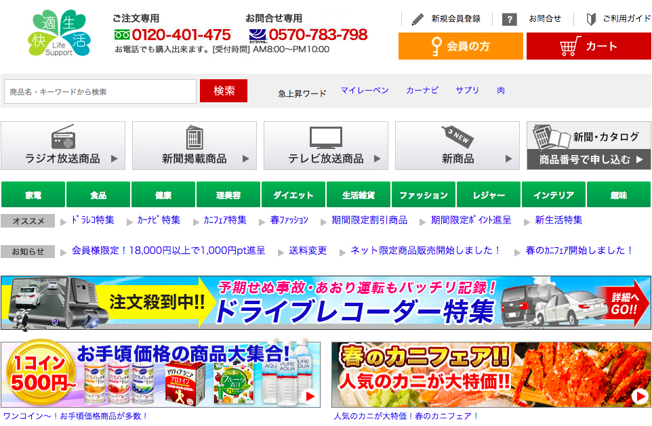
Task: Open the 春のカニフェア crab banner
Action: 491,375
